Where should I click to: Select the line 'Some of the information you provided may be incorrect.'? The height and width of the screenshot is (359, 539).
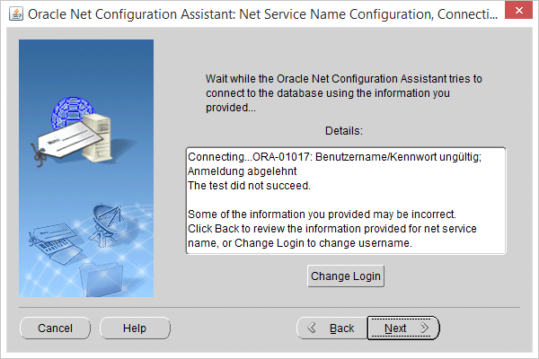pos(322,214)
